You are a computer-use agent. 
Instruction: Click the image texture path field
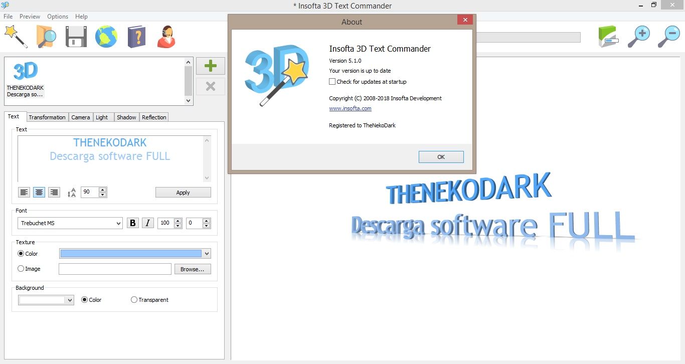click(115, 269)
